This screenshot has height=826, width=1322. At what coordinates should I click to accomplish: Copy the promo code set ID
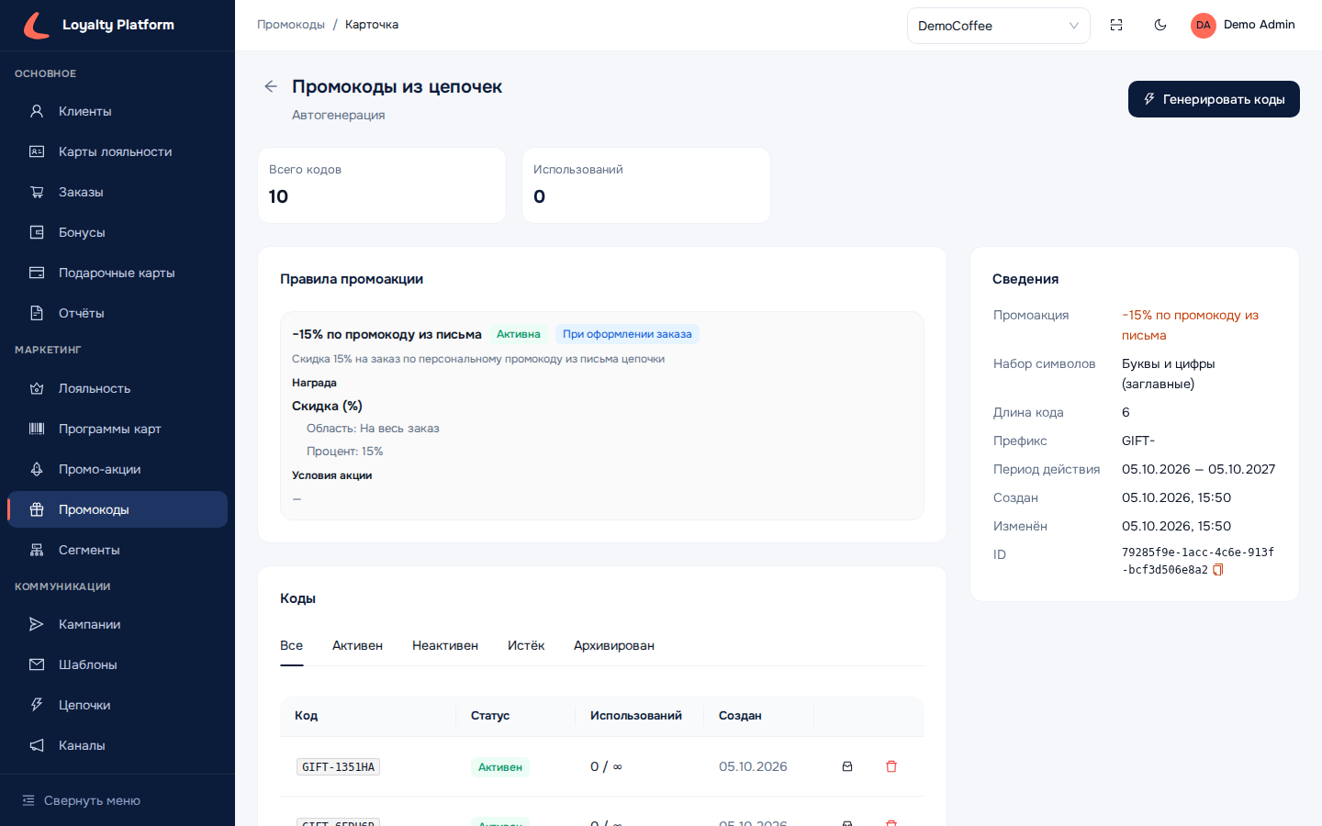pos(1218,570)
